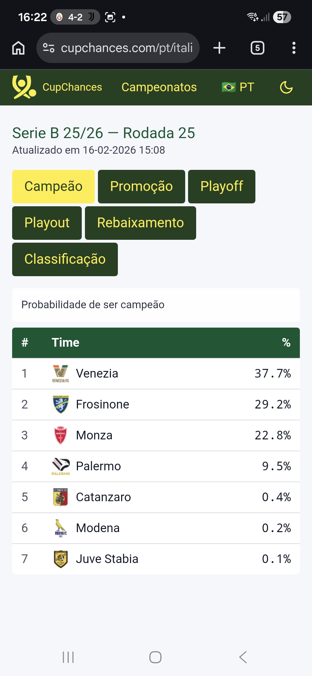Tap the Palermo team crest
The height and width of the screenshot is (676, 312).
coord(60,466)
